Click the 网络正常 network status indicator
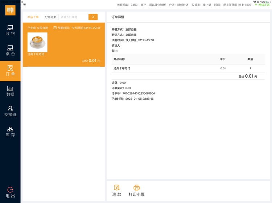This screenshot has width=272, height=203. coord(262,5)
